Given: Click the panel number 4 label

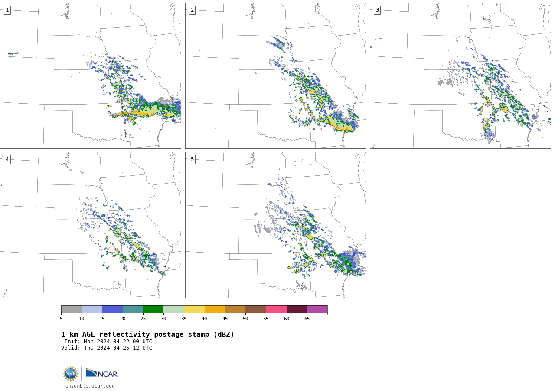Looking at the screenshot, I should tap(7, 159).
